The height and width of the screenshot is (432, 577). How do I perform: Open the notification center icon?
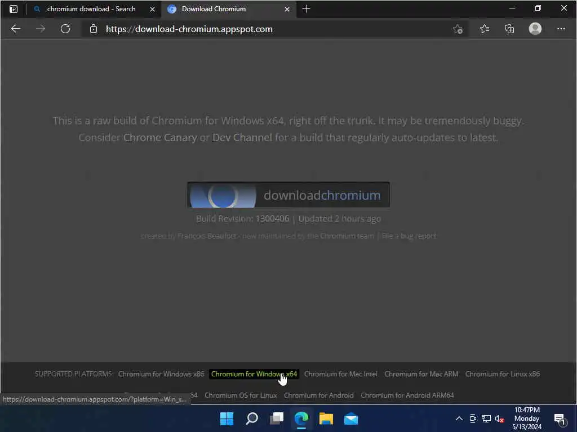click(560, 418)
